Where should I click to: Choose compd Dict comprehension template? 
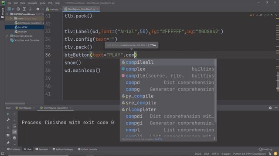[x=168, y=83]
